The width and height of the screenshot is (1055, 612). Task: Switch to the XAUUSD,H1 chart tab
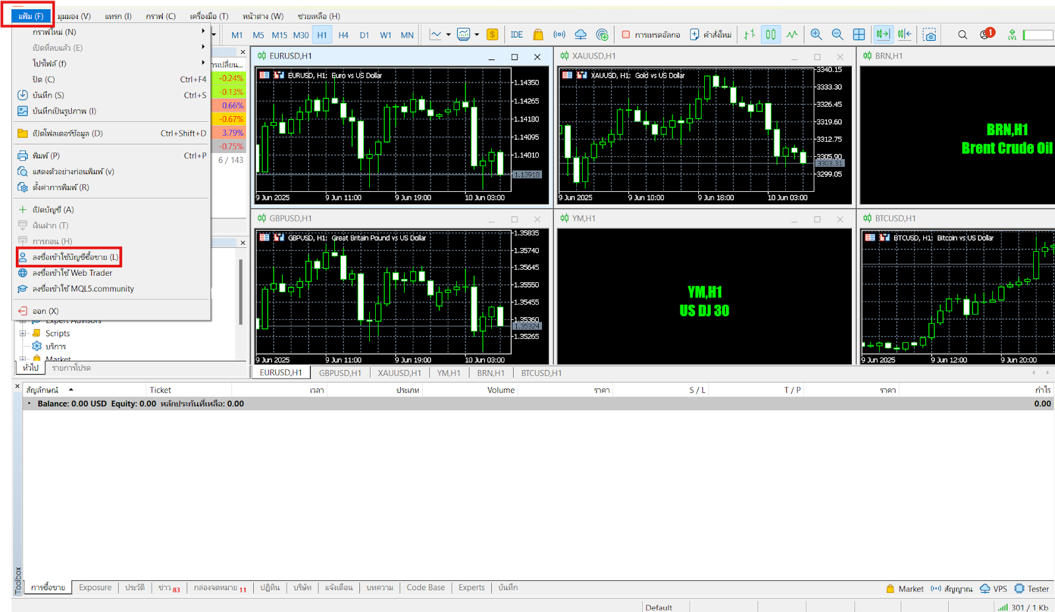399,373
